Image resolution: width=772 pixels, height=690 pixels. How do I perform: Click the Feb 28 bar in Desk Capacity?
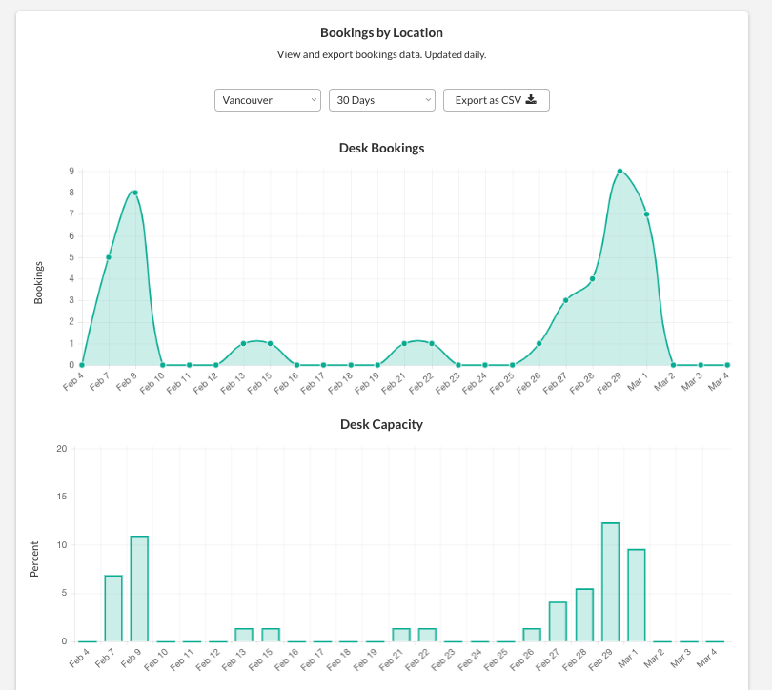(584, 615)
